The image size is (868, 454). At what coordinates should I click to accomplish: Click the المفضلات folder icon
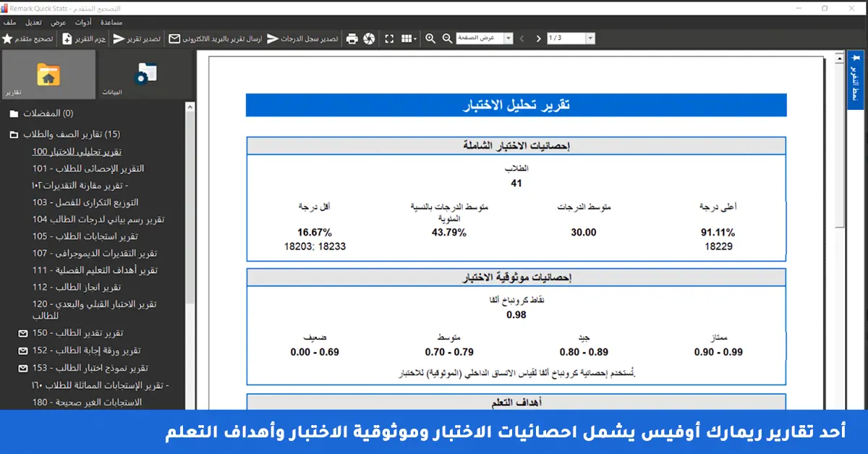(14, 113)
